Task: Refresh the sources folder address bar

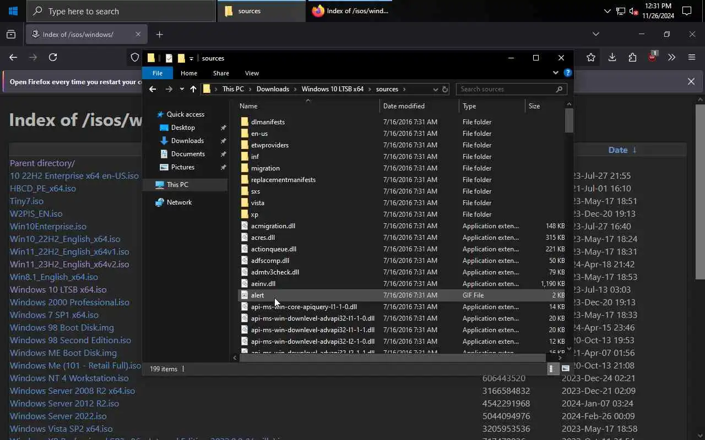Action: tap(445, 89)
